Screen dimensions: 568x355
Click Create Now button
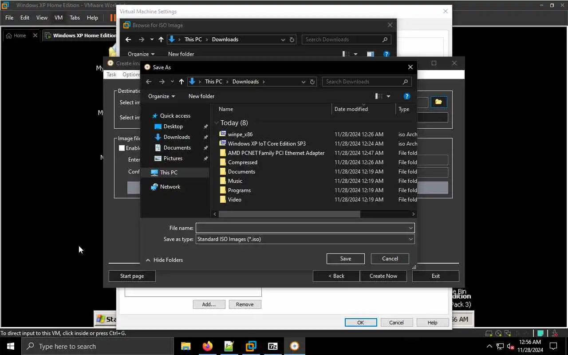click(x=383, y=276)
